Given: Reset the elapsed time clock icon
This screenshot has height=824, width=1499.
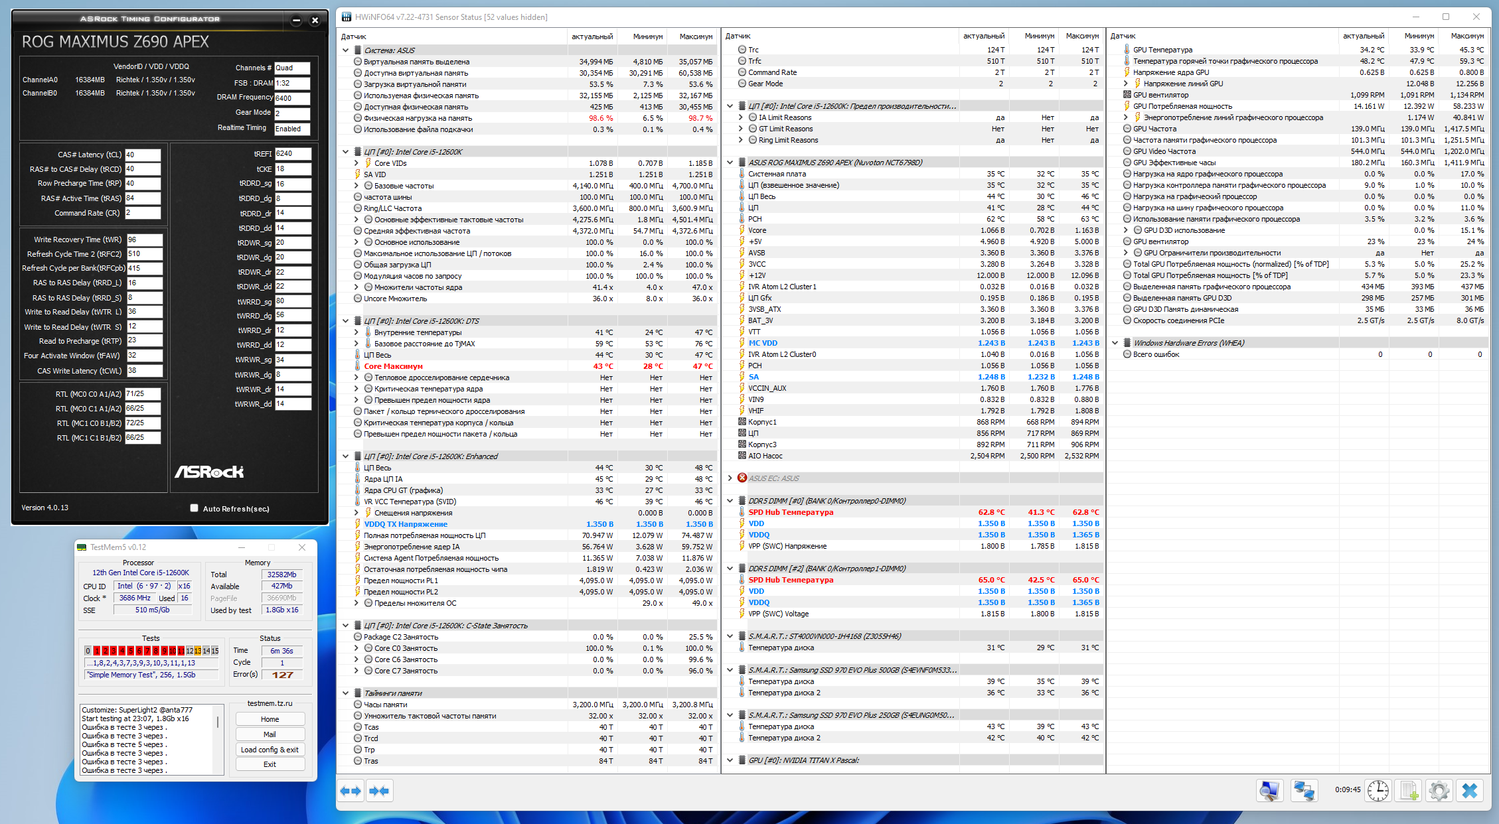Looking at the screenshot, I should pos(1378,790).
